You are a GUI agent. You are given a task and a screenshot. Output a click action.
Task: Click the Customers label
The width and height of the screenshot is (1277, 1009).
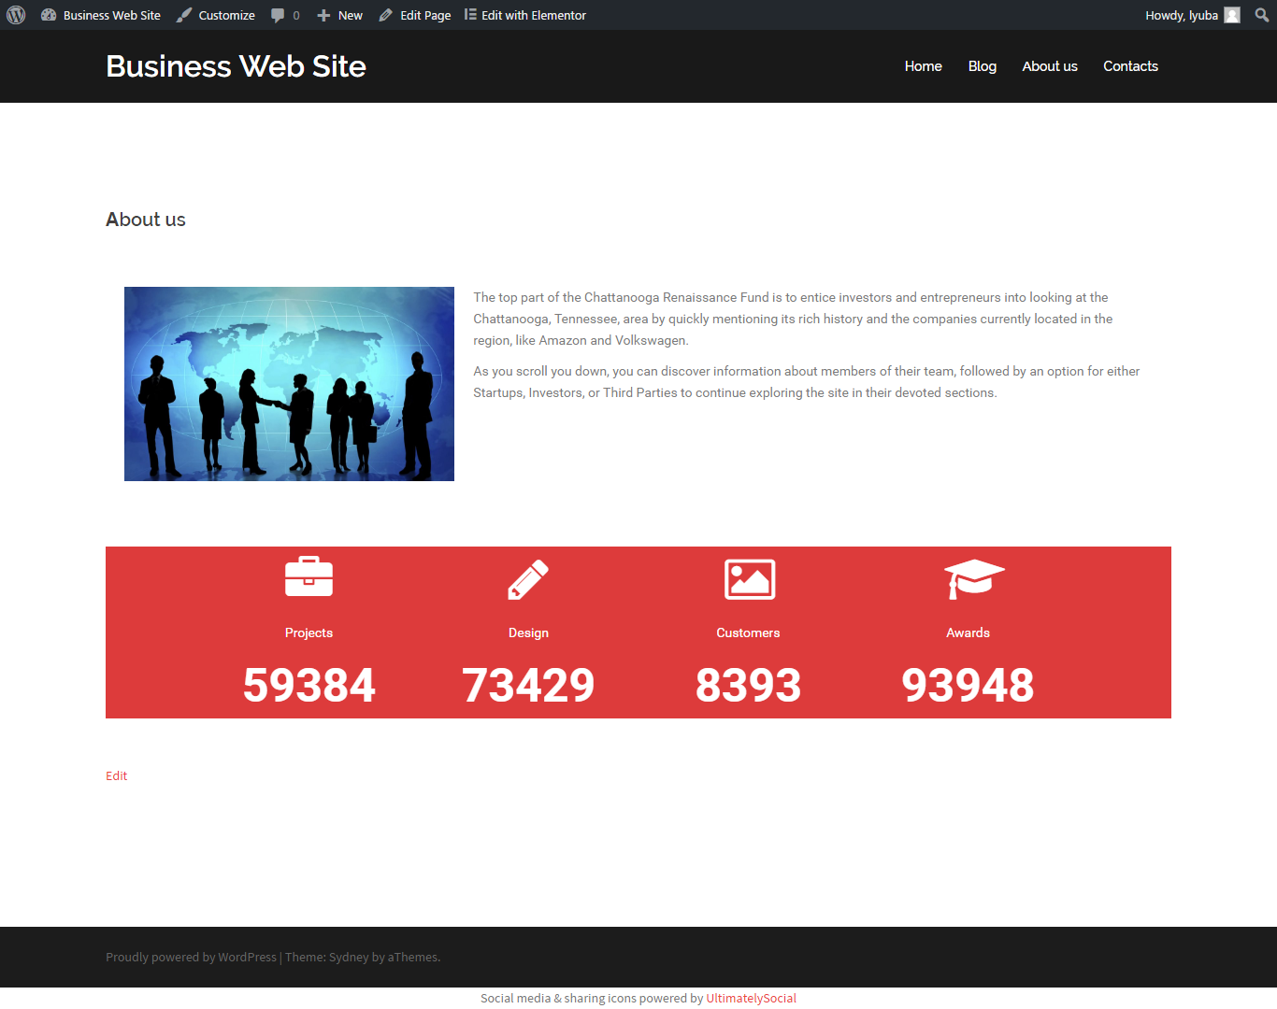tap(748, 632)
